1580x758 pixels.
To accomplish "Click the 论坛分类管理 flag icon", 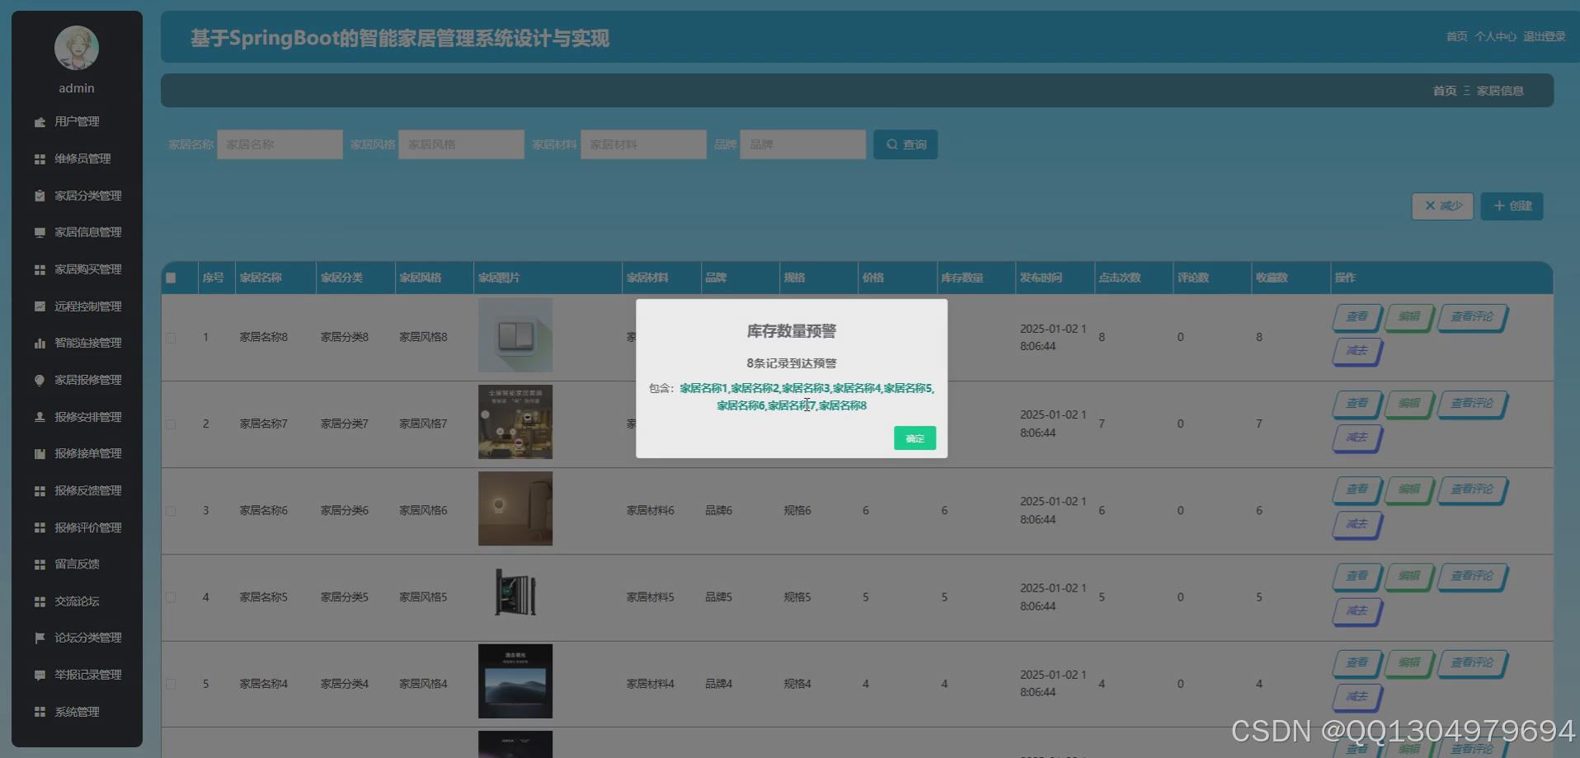I will click(40, 638).
